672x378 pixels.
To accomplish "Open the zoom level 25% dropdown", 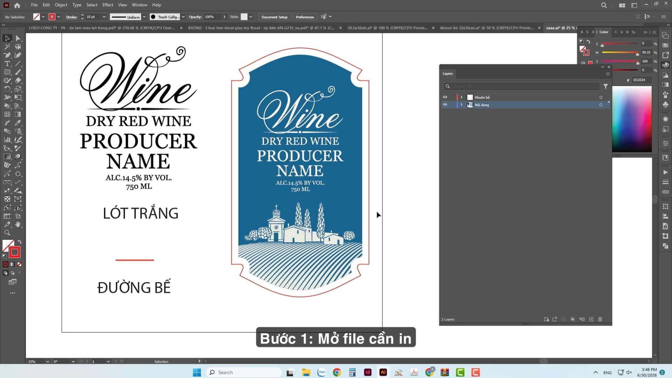I will pyautogui.click(x=48, y=362).
